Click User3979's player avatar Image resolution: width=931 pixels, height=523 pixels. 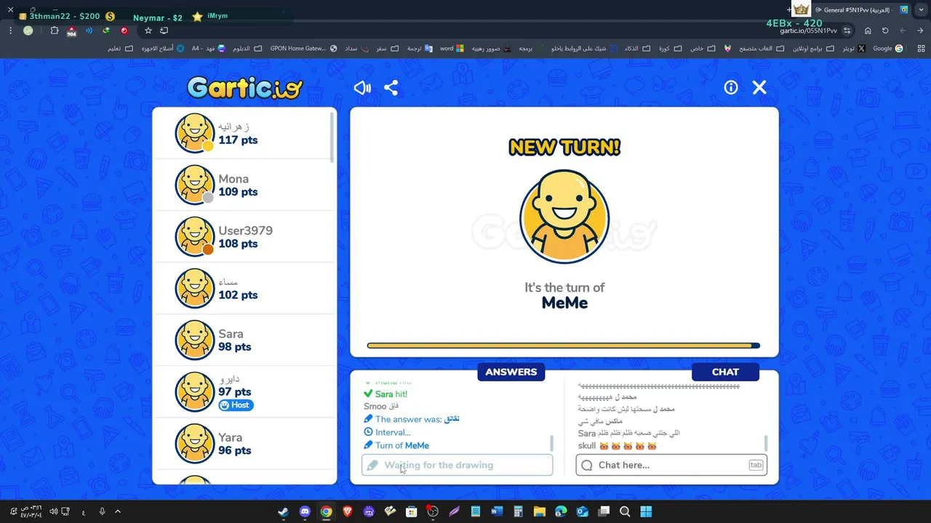pos(195,236)
